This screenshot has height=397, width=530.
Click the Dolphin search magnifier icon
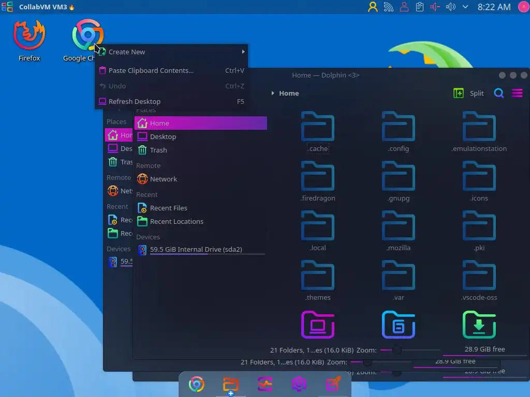tap(499, 93)
